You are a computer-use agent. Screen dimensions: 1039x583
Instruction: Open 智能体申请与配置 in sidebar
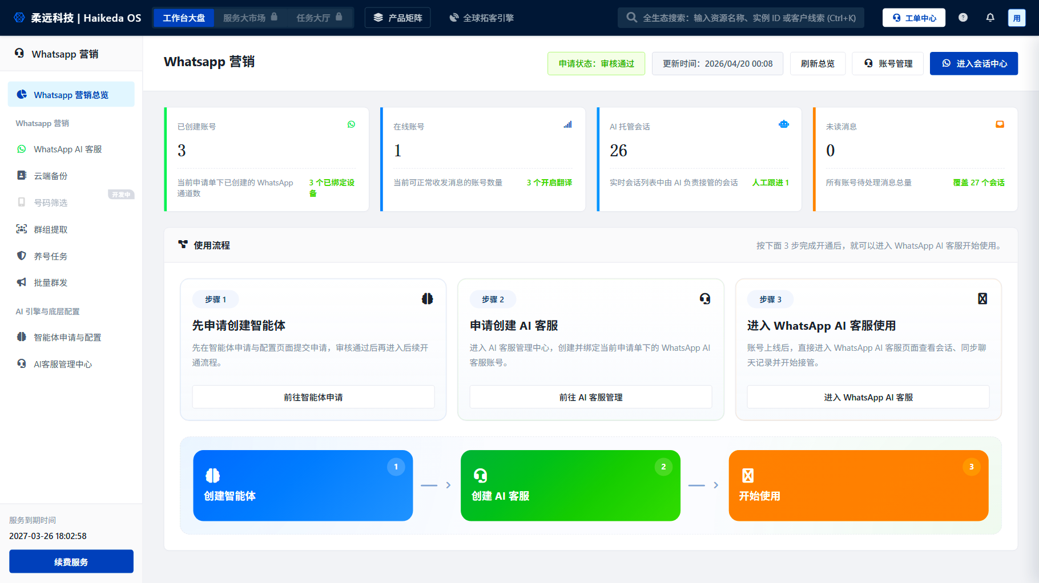pyautogui.click(x=71, y=337)
